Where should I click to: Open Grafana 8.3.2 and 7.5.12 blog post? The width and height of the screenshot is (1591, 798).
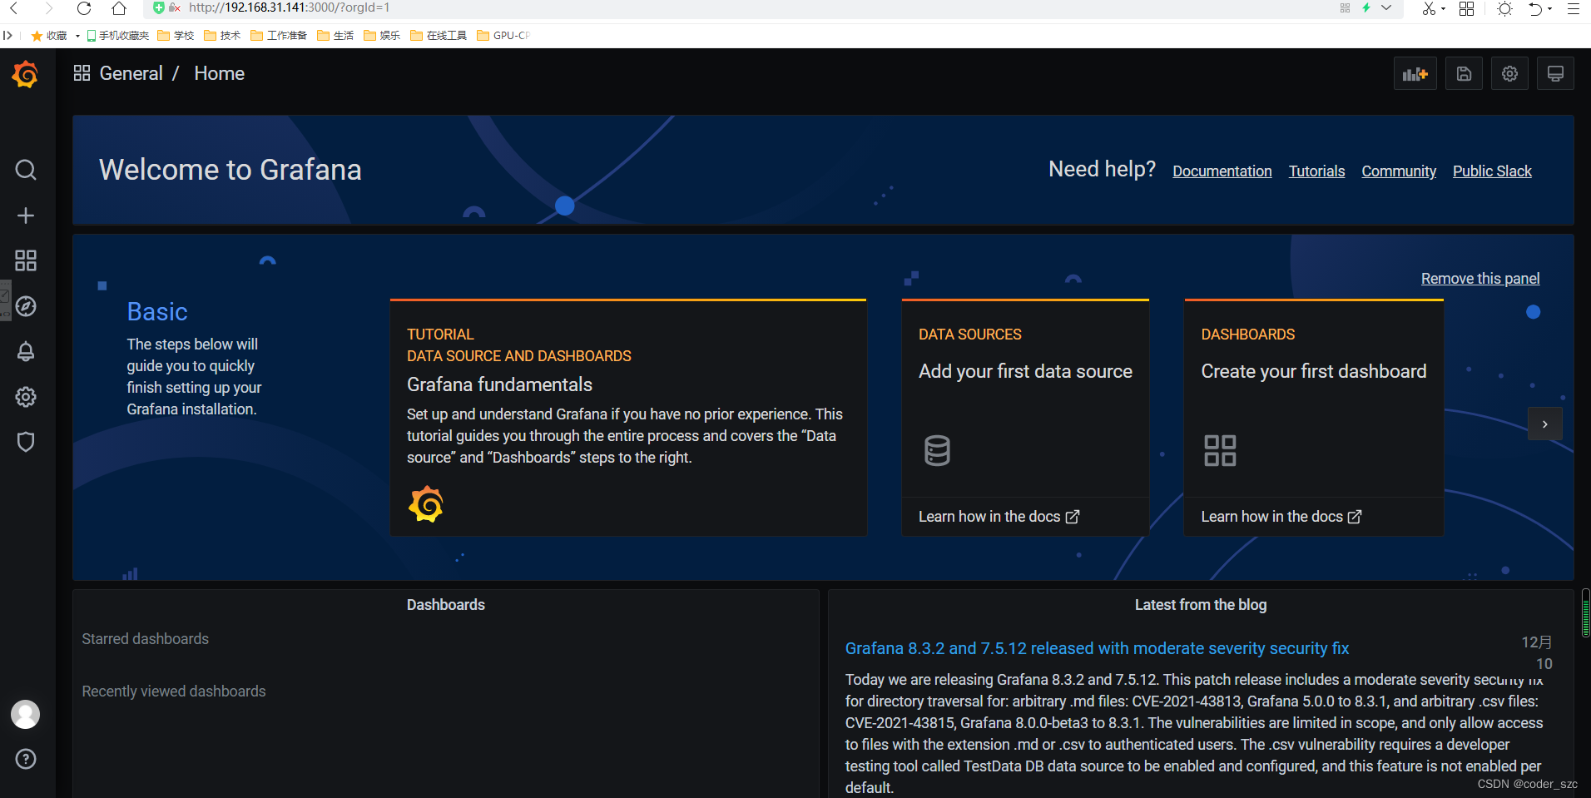tap(1097, 648)
